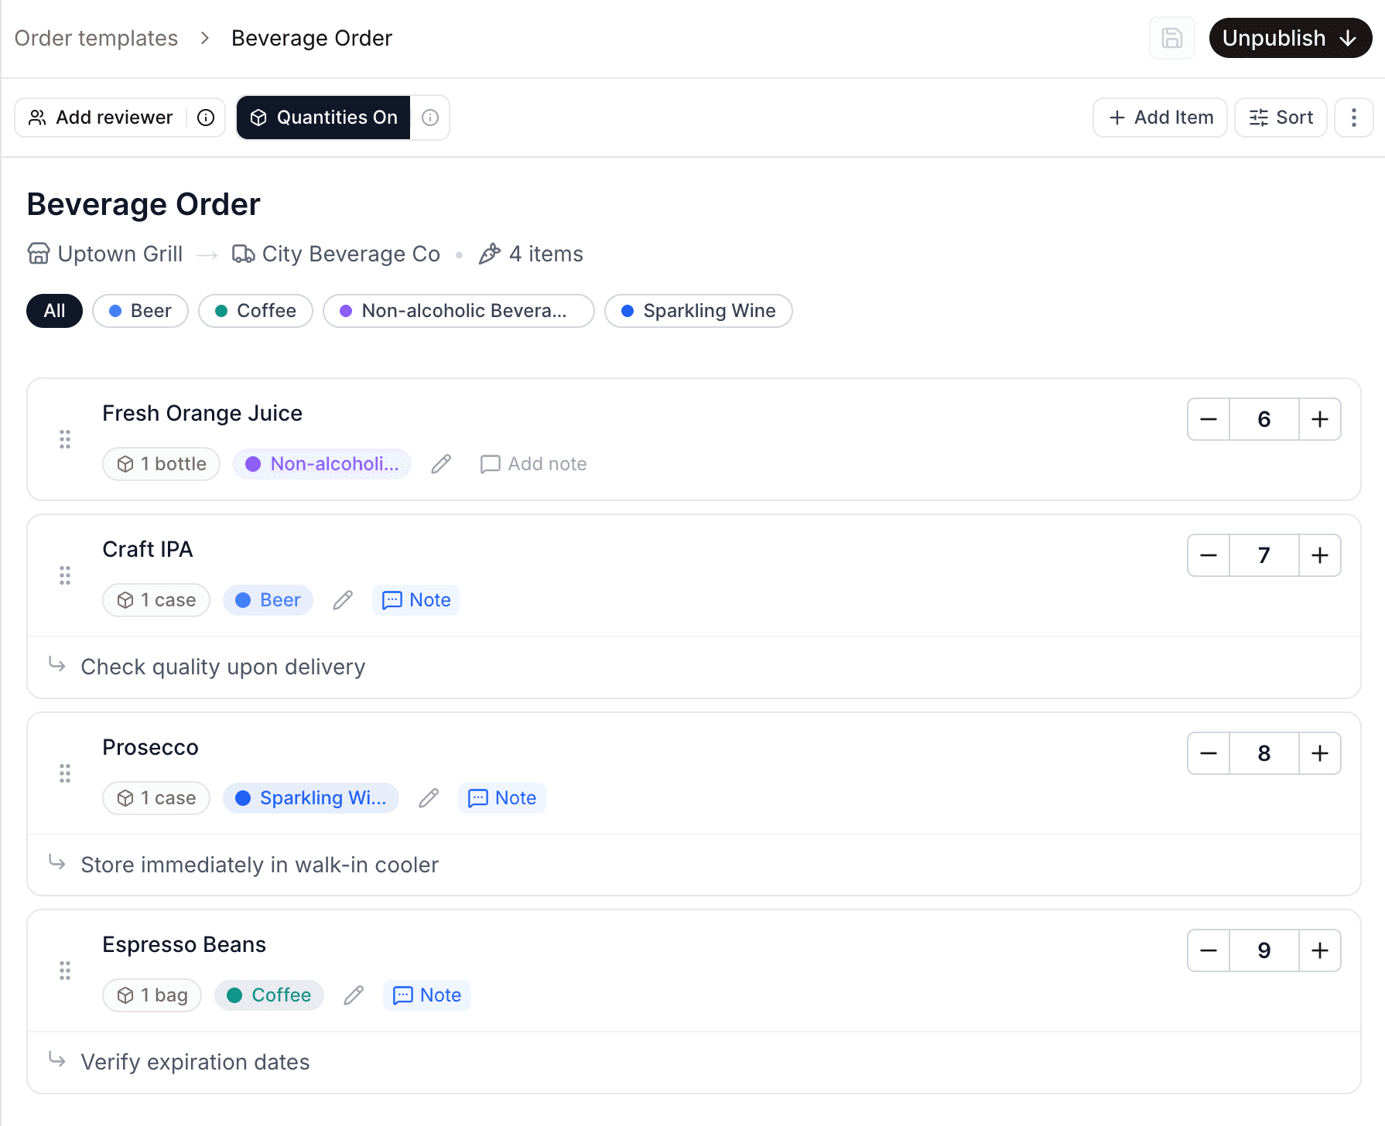Click Coffee tag on Espresso Beans

269,995
